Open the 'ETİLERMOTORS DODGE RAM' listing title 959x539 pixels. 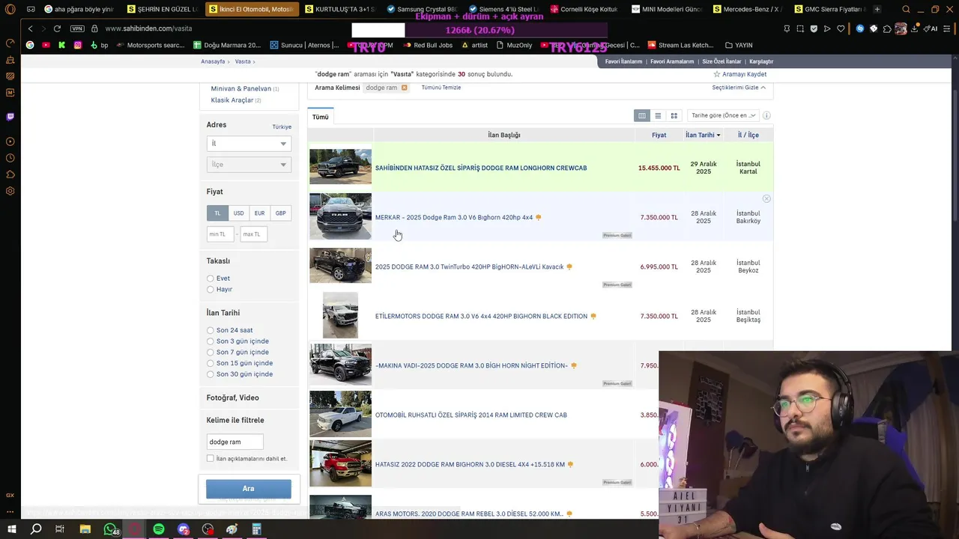(x=481, y=317)
